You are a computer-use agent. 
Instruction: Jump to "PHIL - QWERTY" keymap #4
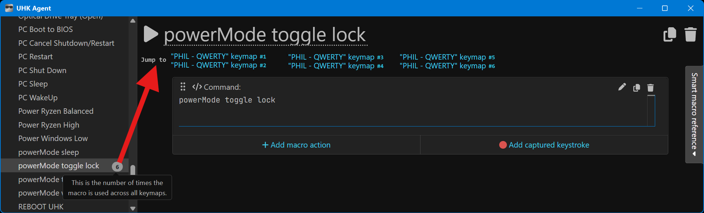point(336,66)
